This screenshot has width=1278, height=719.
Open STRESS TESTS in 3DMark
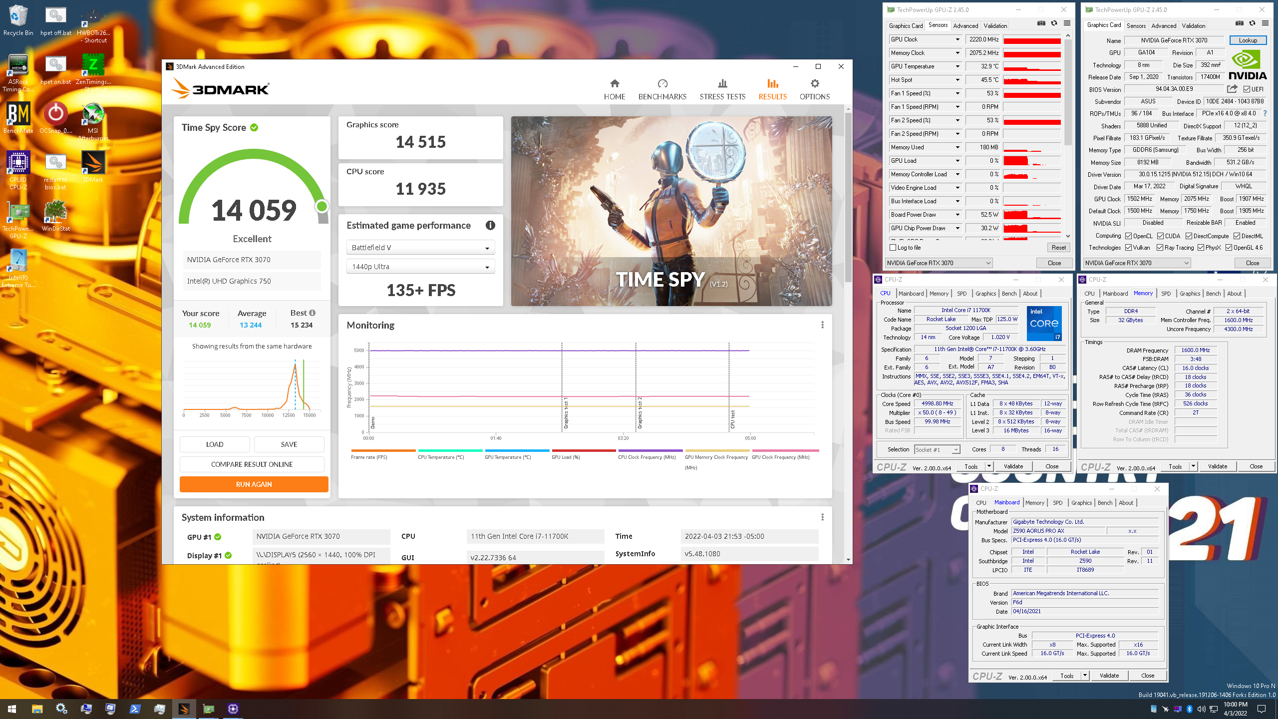click(722, 89)
